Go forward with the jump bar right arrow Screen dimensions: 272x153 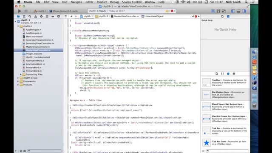pos(76,16)
